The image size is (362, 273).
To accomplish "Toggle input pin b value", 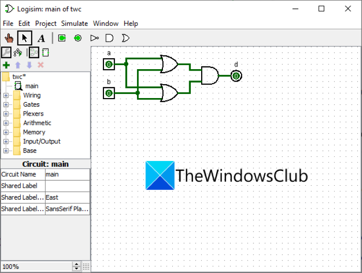I will (109, 93).
